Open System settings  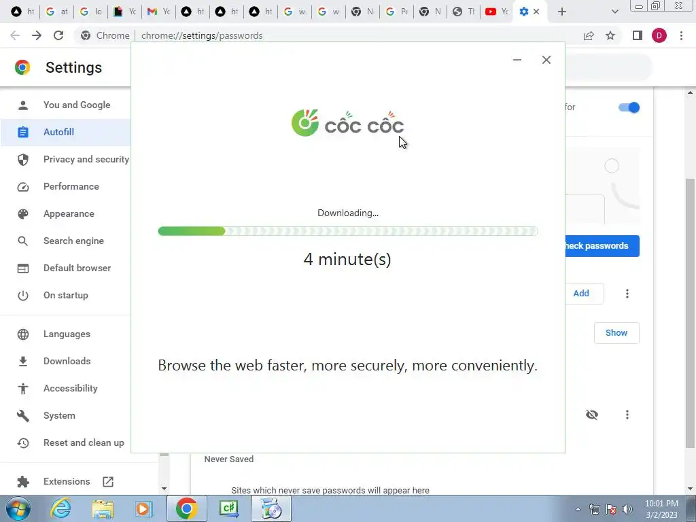point(60,415)
